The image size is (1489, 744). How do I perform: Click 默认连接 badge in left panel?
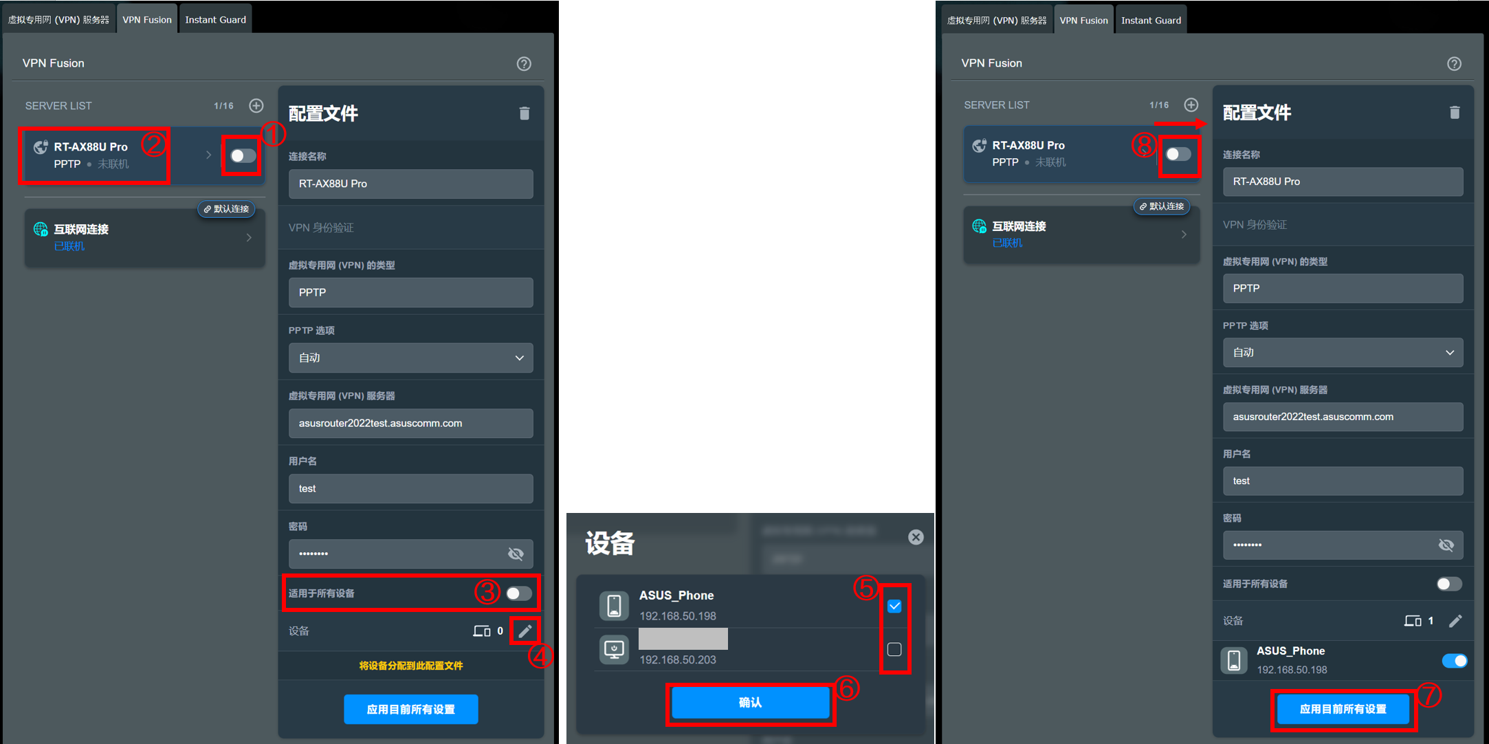click(226, 209)
